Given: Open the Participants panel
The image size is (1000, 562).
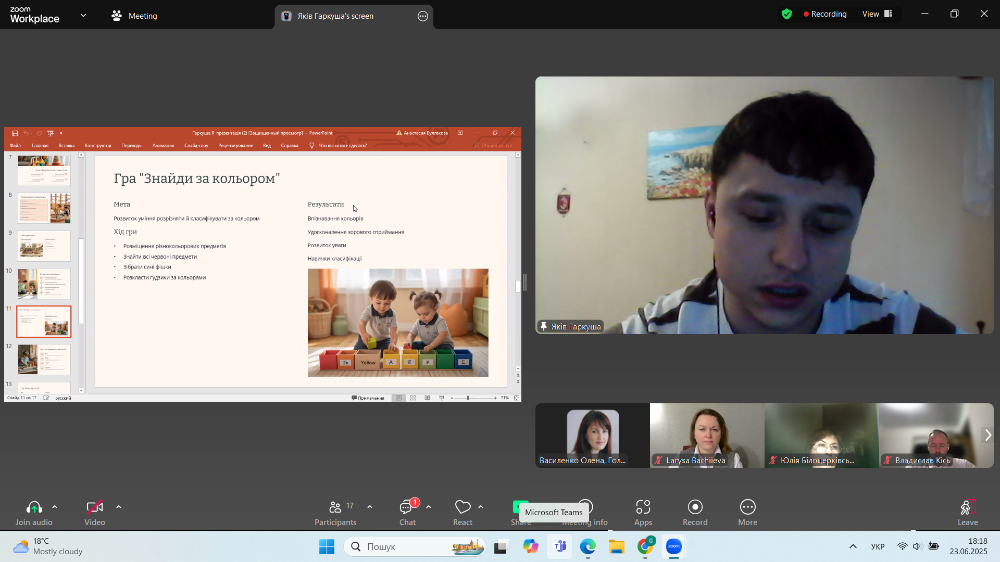Looking at the screenshot, I should click(335, 513).
